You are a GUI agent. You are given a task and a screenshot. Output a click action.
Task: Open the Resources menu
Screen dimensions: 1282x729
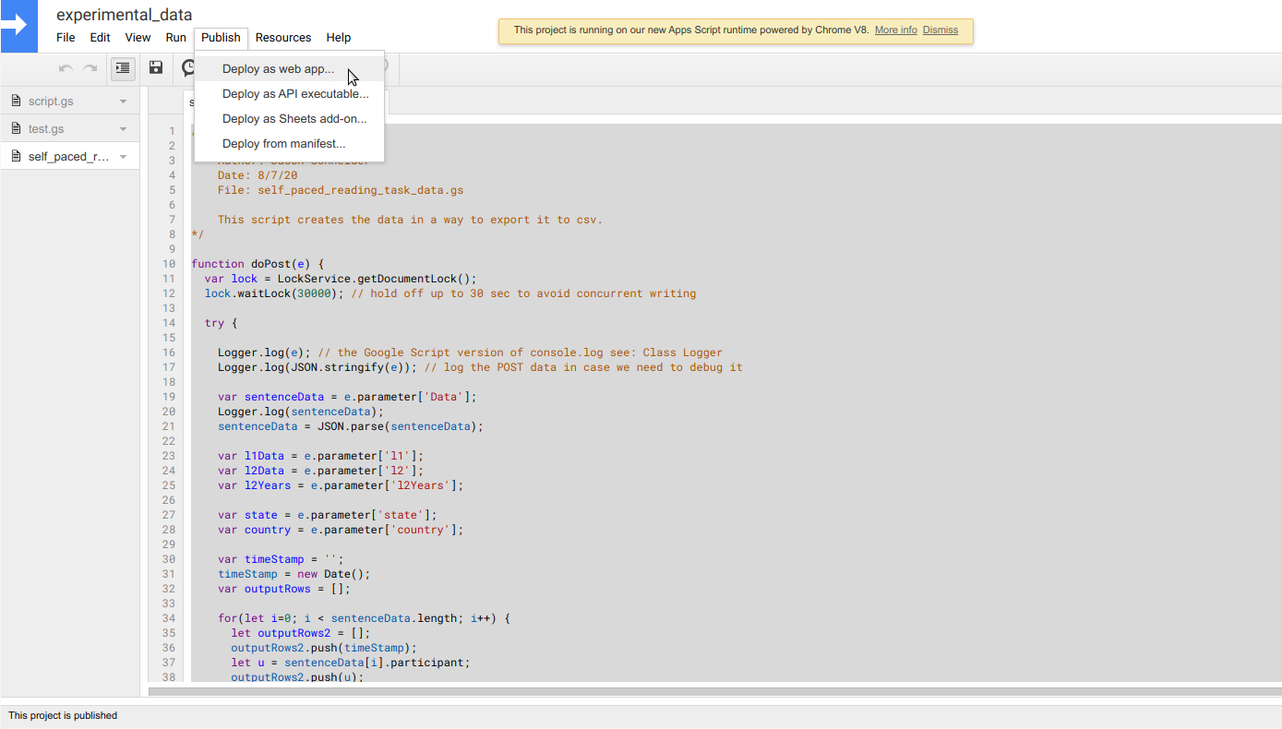283,38
